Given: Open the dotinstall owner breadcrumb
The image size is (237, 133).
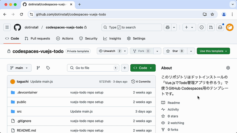Looking at the screenshot, I should (31, 27).
